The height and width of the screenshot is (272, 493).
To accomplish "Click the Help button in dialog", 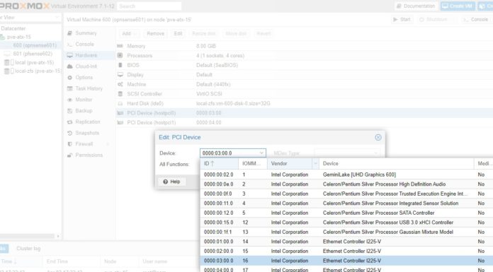I will tap(171, 182).
